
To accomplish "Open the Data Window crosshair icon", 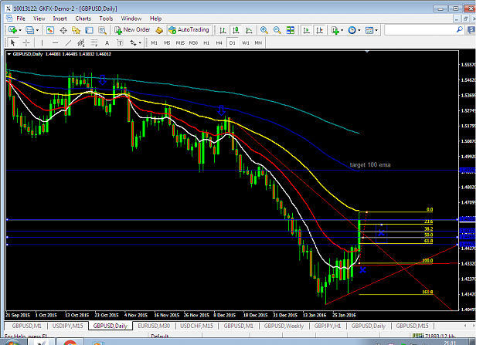I will pyautogui.click(x=63, y=30).
